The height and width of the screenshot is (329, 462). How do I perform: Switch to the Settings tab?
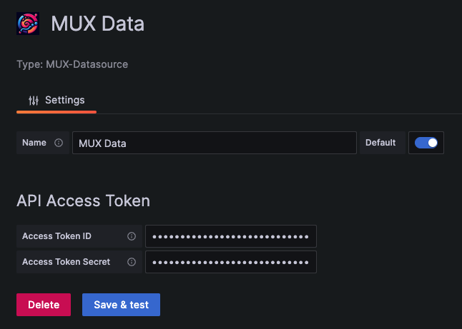(x=56, y=100)
